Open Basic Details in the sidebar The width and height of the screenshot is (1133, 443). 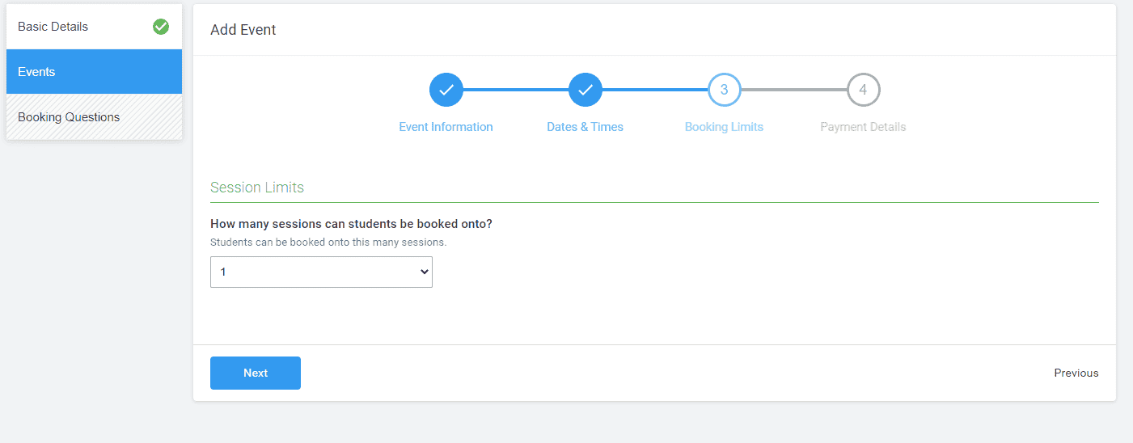pyautogui.click(x=94, y=27)
